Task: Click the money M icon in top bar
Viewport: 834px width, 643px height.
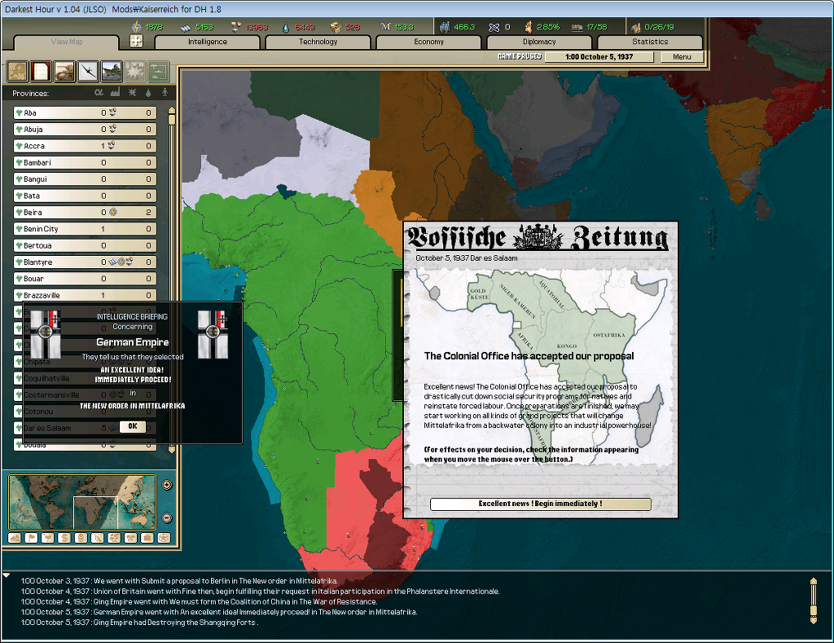Action: point(385,27)
